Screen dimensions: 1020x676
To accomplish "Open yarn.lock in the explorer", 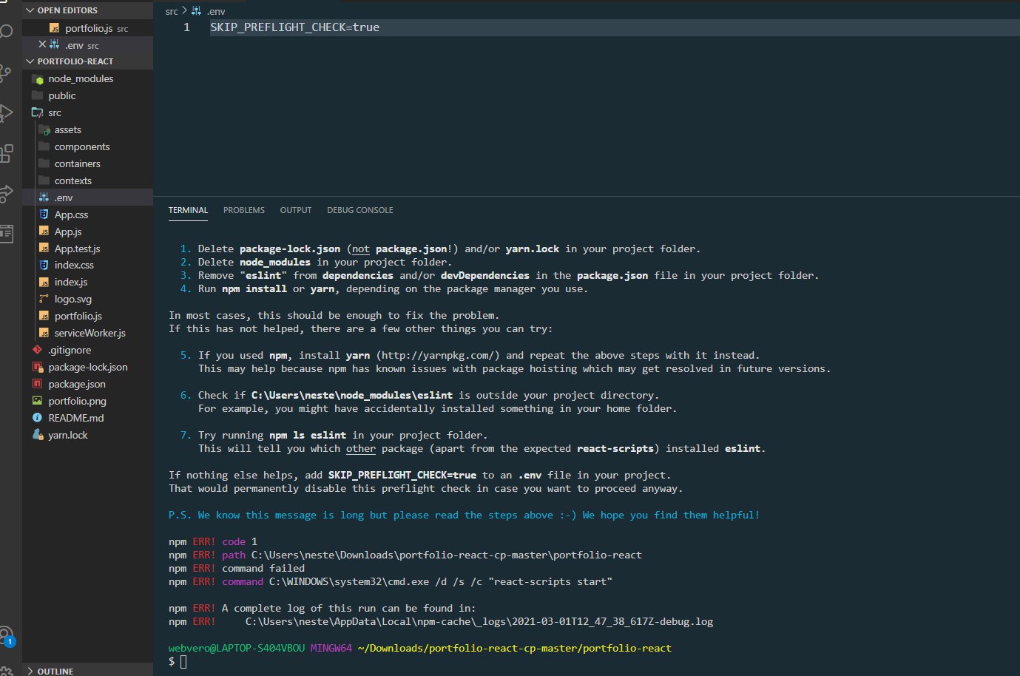I will pyautogui.click(x=87, y=435).
